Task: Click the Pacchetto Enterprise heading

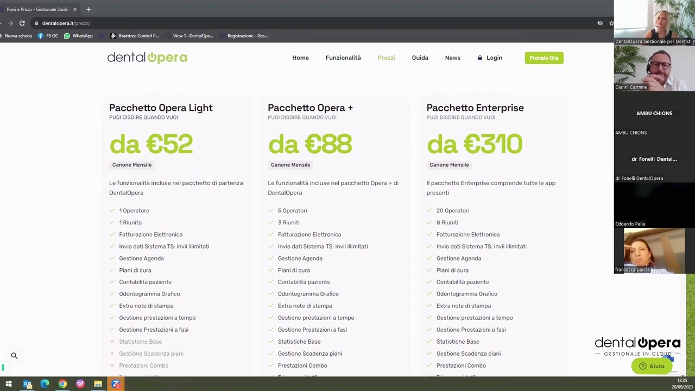Action: point(475,108)
